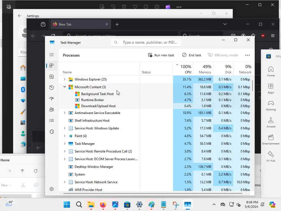This screenshot has width=281, height=211.
Task: Go back in the Settings window
Action: [20, 16]
